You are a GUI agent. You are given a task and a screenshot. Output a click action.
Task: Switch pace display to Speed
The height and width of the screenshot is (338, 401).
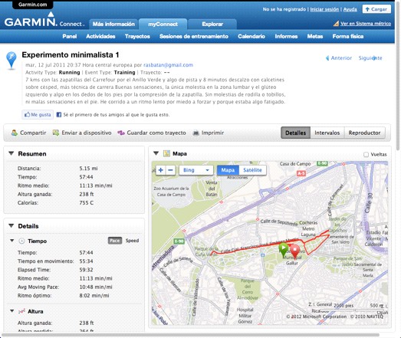tap(132, 241)
